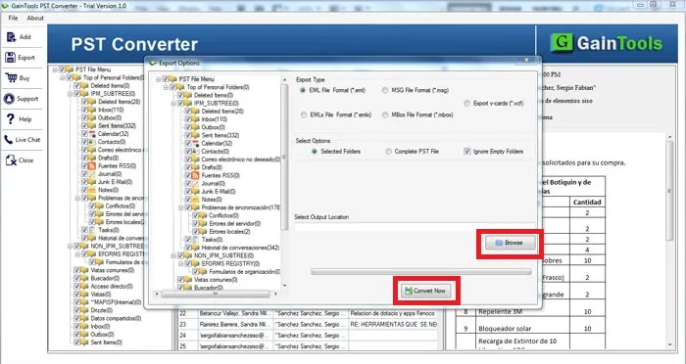
Task: Click the Sent Items(332) folder icon in dialog tree
Action: (196, 135)
